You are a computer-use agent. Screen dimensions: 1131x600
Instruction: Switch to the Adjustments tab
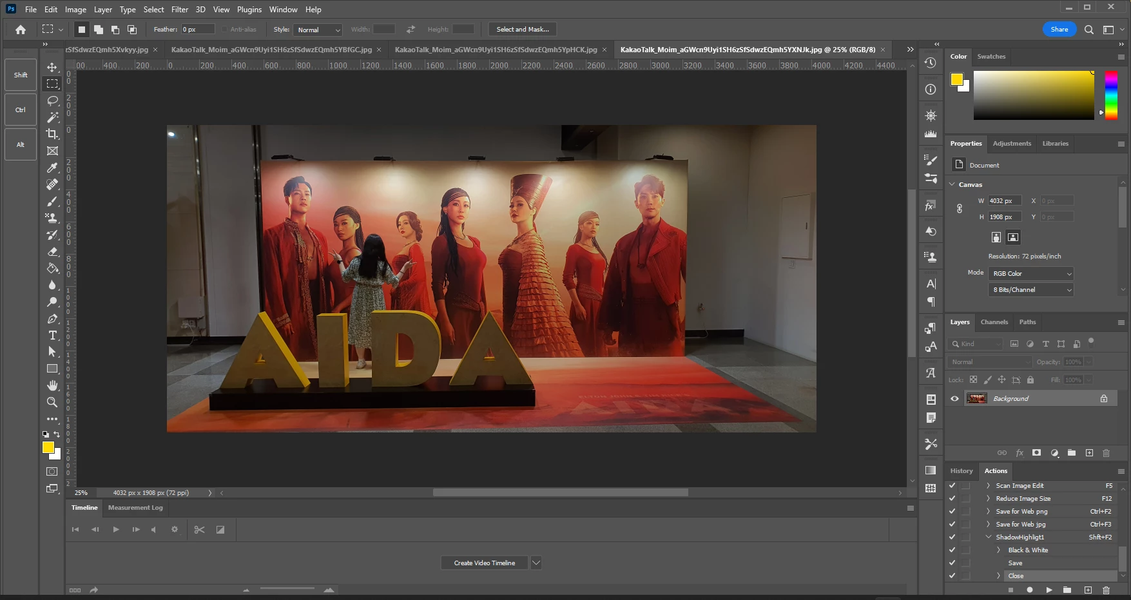pyautogui.click(x=1012, y=144)
